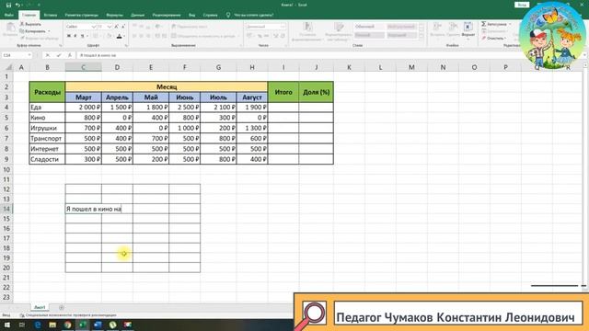Open the Copy button dropdown arrow

[x=49, y=31]
